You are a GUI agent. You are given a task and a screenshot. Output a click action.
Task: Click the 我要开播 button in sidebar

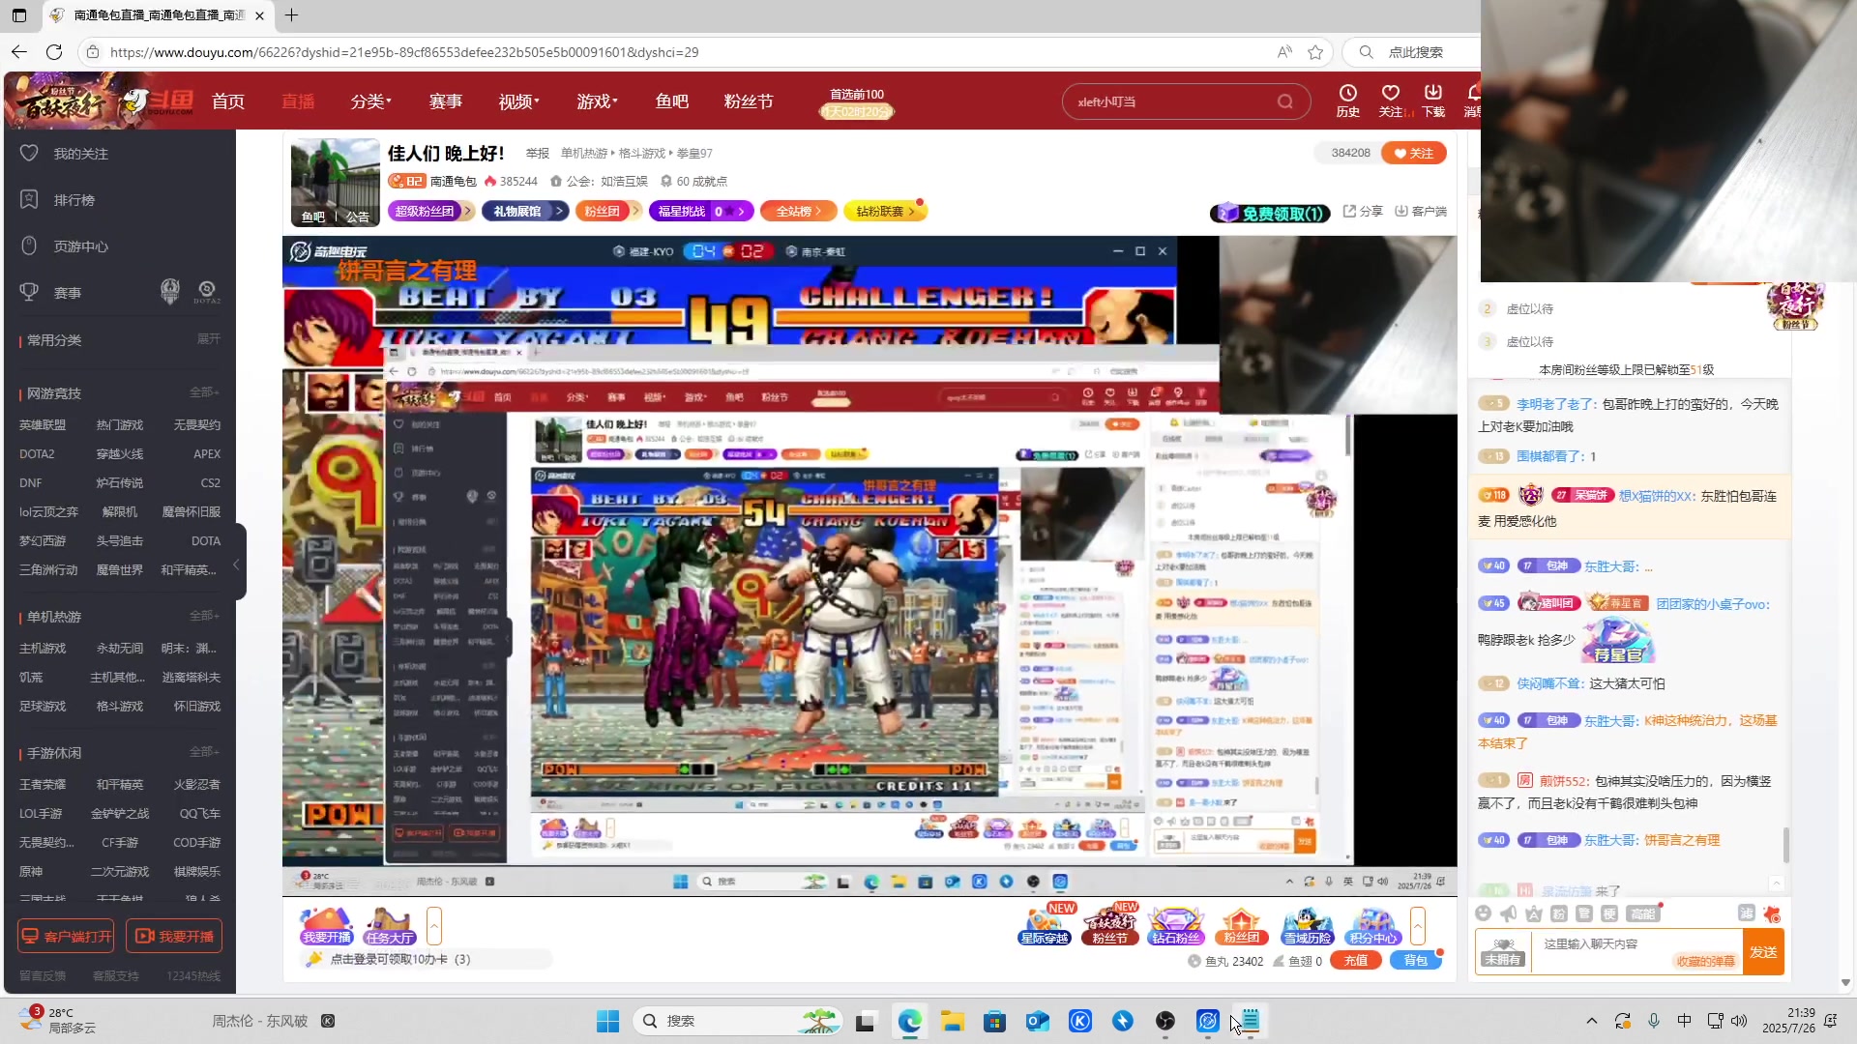pos(174,936)
